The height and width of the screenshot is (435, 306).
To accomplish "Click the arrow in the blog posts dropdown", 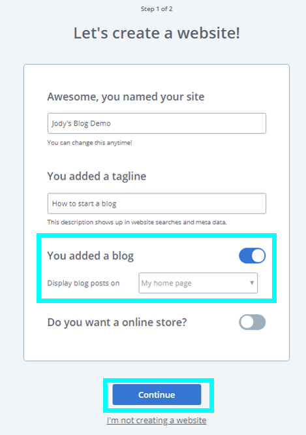I will pos(252,283).
